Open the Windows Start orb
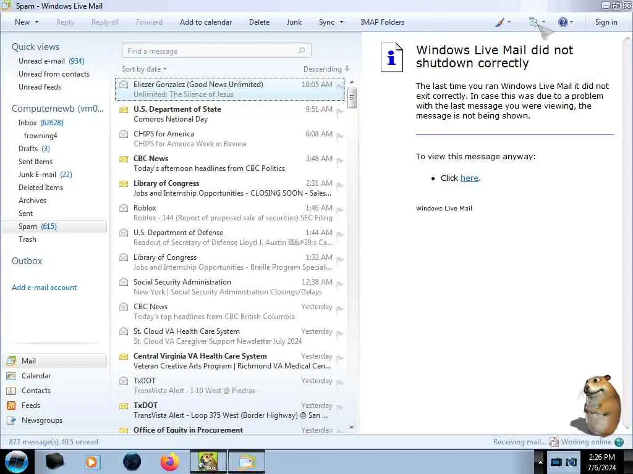The image size is (633, 474). [x=17, y=462]
